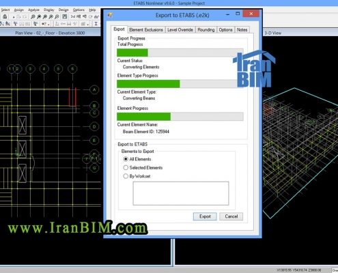The image size is (338, 273).
Task: Open the Design menu
Action: (64, 10)
